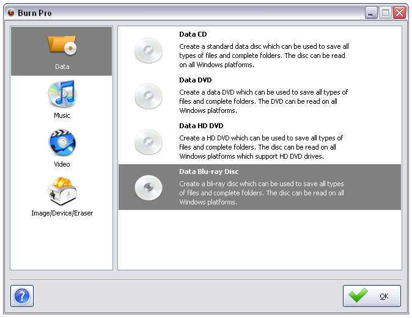Confirm selection with the OK button
This screenshot has height=318, width=412.
[x=372, y=296]
